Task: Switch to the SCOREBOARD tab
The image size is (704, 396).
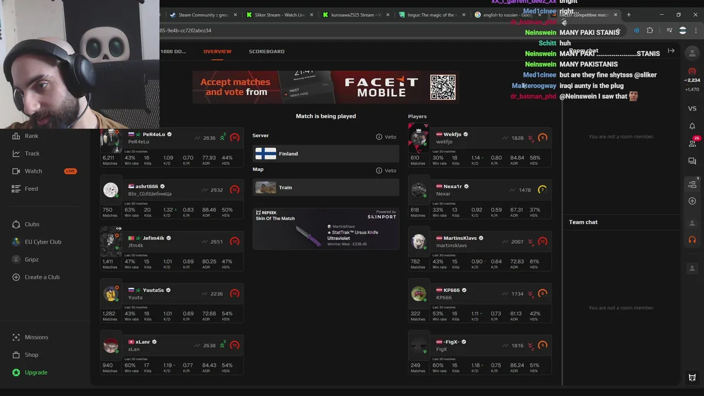Action: point(267,51)
